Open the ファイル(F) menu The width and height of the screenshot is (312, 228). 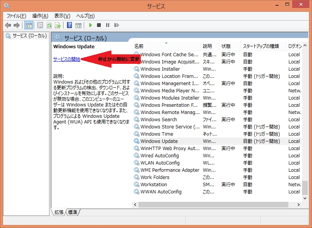(16, 16)
